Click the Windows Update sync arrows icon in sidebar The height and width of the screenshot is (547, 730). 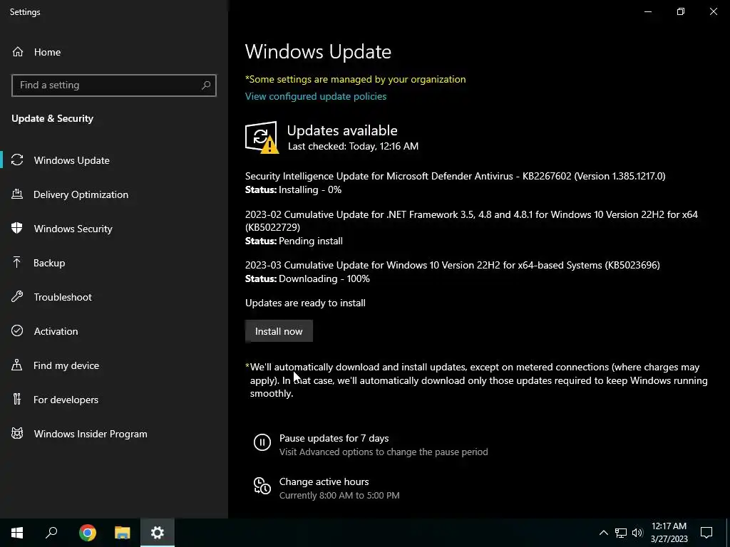17,160
